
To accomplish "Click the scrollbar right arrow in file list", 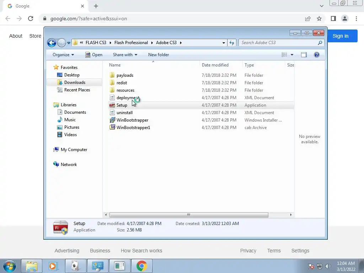I will click(291, 215).
